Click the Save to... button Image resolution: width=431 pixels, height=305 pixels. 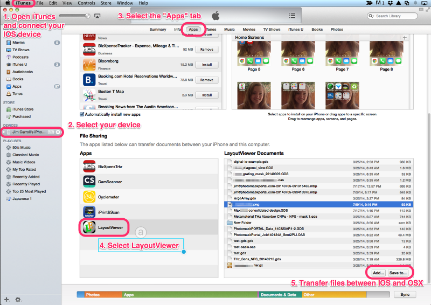(x=398, y=273)
